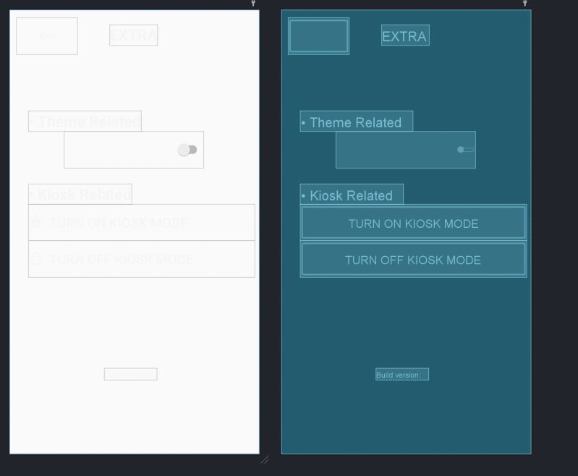The height and width of the screenshot is (476, 578).
Task: Select Build version text in design view
Action: pyautogui.click(x=130, y=374)
